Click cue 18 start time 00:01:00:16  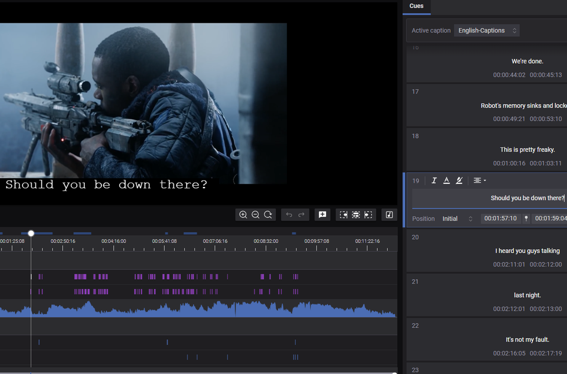point(509,163)
